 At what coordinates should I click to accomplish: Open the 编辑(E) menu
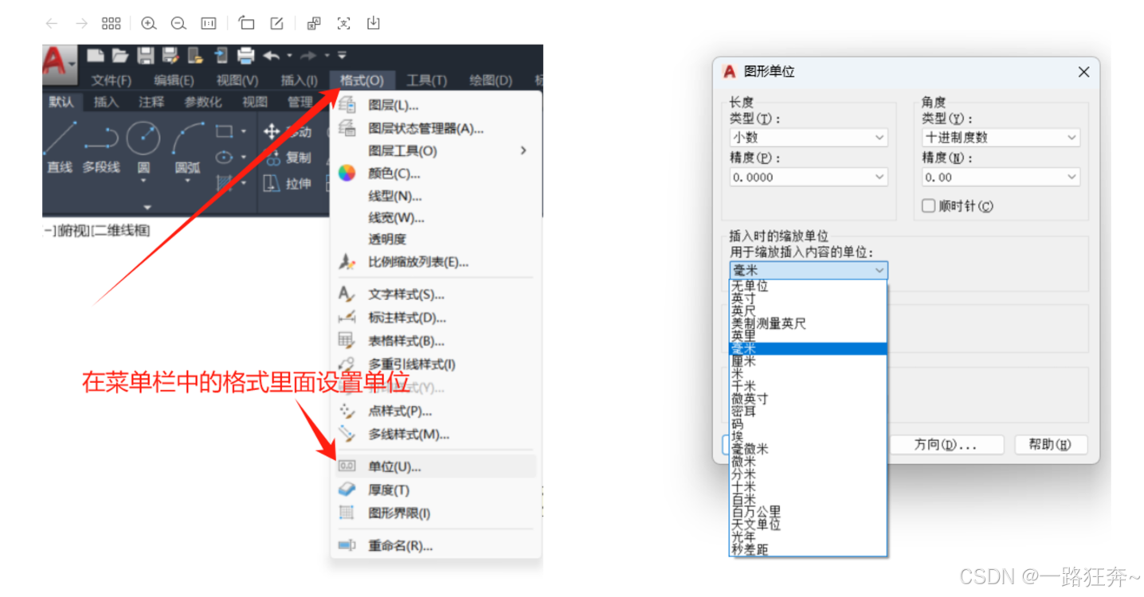174,80
